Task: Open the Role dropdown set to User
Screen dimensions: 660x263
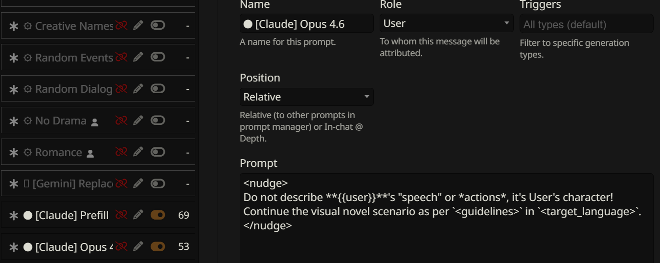Action: point(446,23)
